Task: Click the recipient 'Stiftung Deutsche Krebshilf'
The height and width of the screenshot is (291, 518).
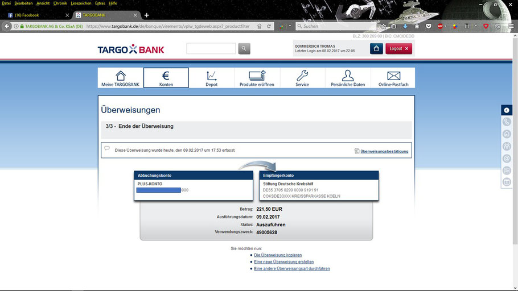Action: tap(288, 184)
